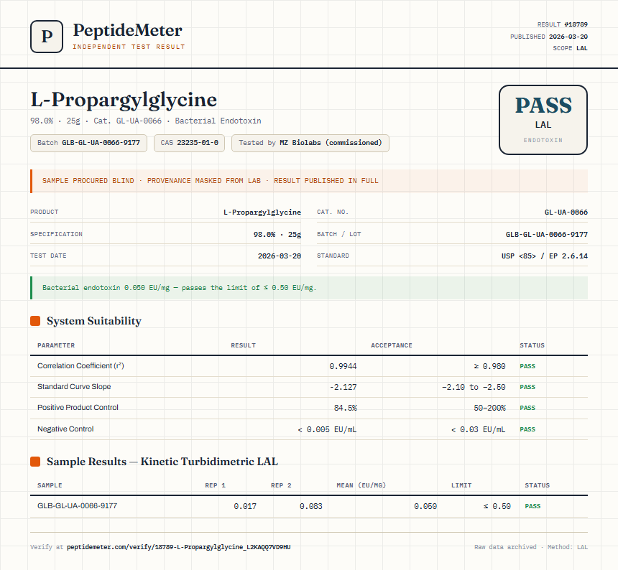Click the PeptideMeter brand title
The image size is (618, 570).
coord(127,30)
